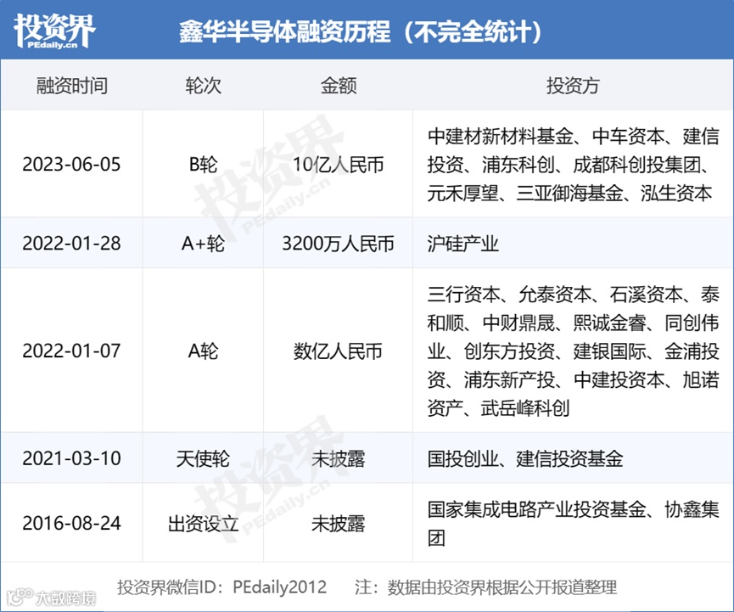Select the 金额 column header

click(339, 86)
